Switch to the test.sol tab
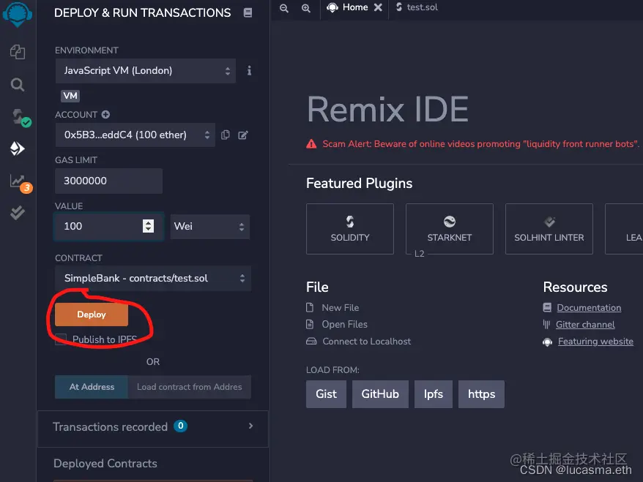This screenshot has width=643, height=482. coord(417,7)
